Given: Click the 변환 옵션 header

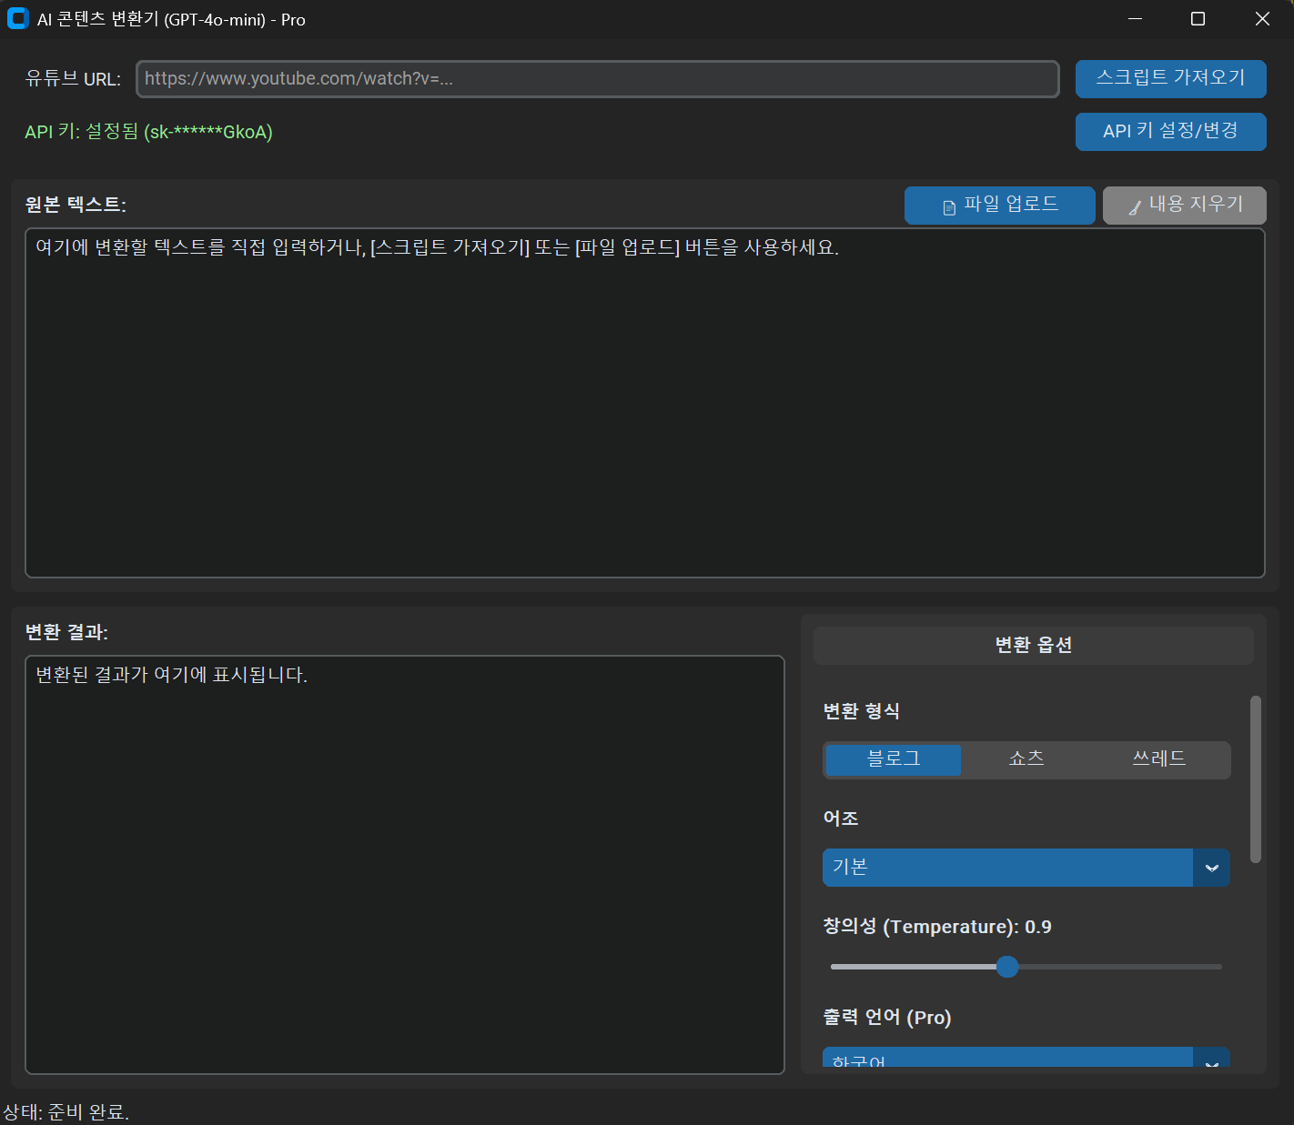Looking at the screenshot, I should [1033, 645].
